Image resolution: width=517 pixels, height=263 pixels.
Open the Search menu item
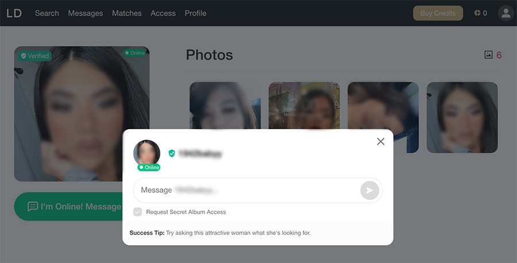click(x=47, y=13)
